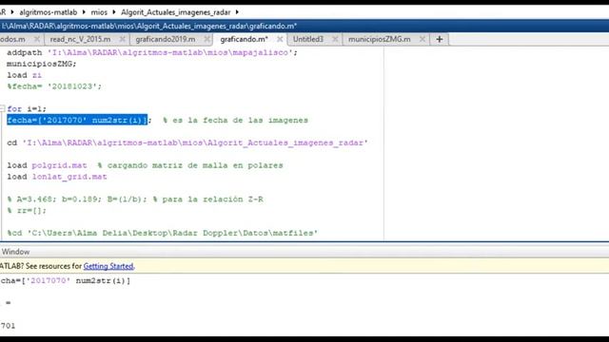Click the command window fecha output line

click(66, 280)
